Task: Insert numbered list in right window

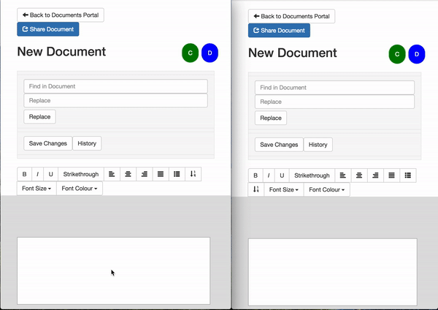Action: 256,189
